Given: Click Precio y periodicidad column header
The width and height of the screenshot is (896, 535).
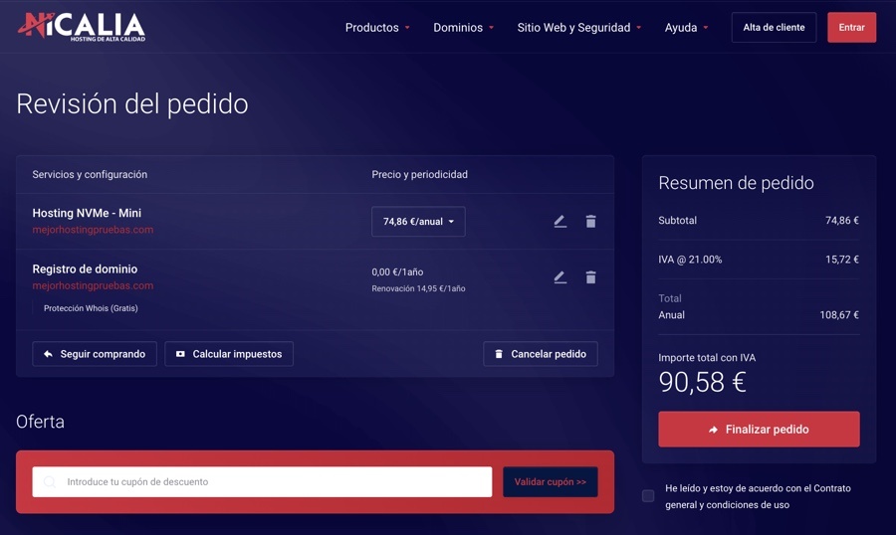Looking at the screenshot, I should tap(419, 175).
